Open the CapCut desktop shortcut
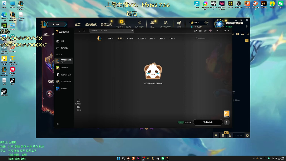Image resolution: width=286 pixels, height=161 pixels. click(x=4, y=92)
